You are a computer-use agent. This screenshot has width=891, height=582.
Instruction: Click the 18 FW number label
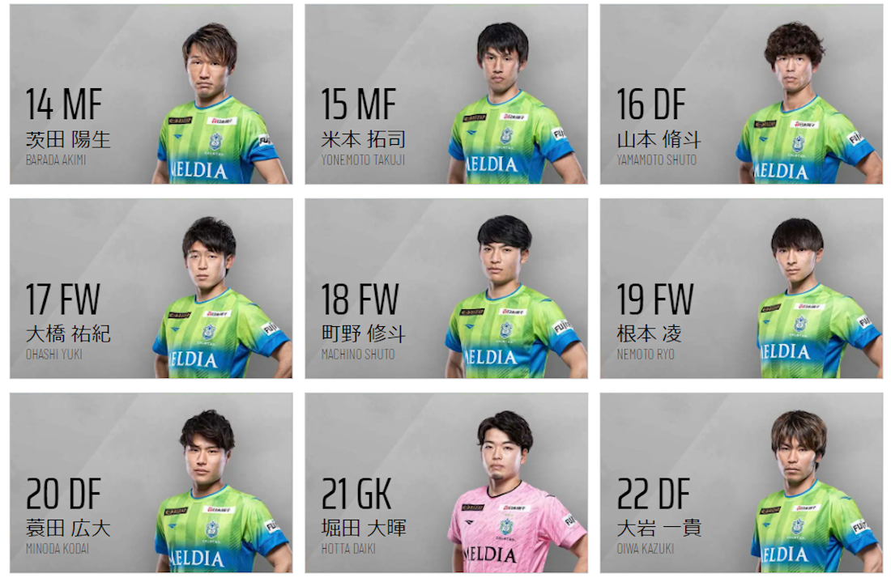pos(360,299)
